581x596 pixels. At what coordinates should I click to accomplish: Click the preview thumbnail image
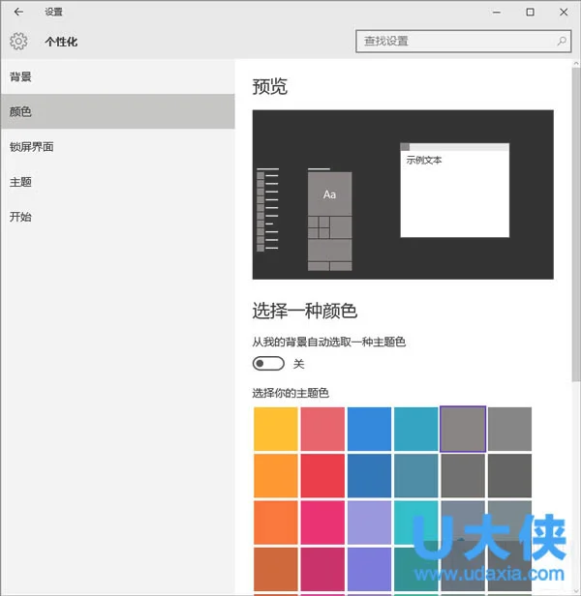click(x=403, y=194)
